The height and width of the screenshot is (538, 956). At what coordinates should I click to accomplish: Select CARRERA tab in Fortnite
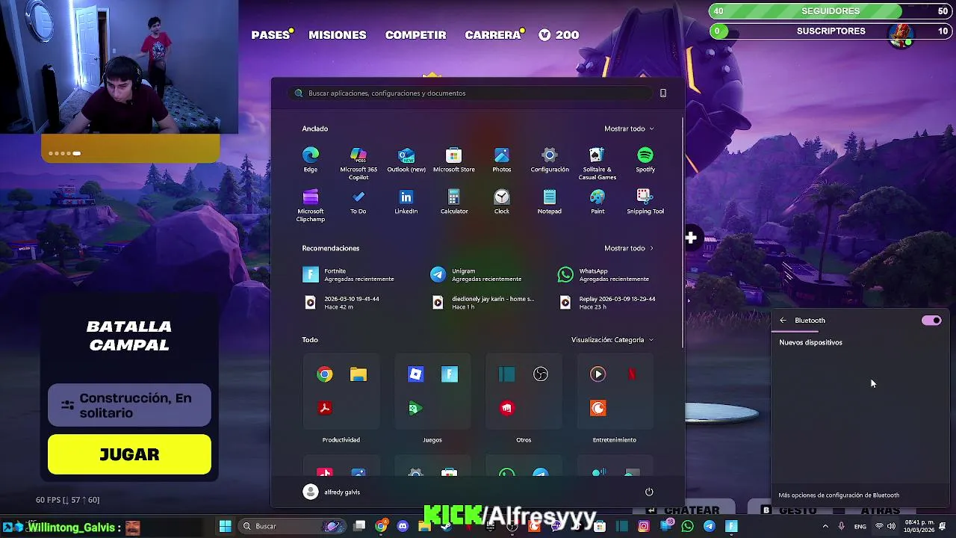(493, 34)
